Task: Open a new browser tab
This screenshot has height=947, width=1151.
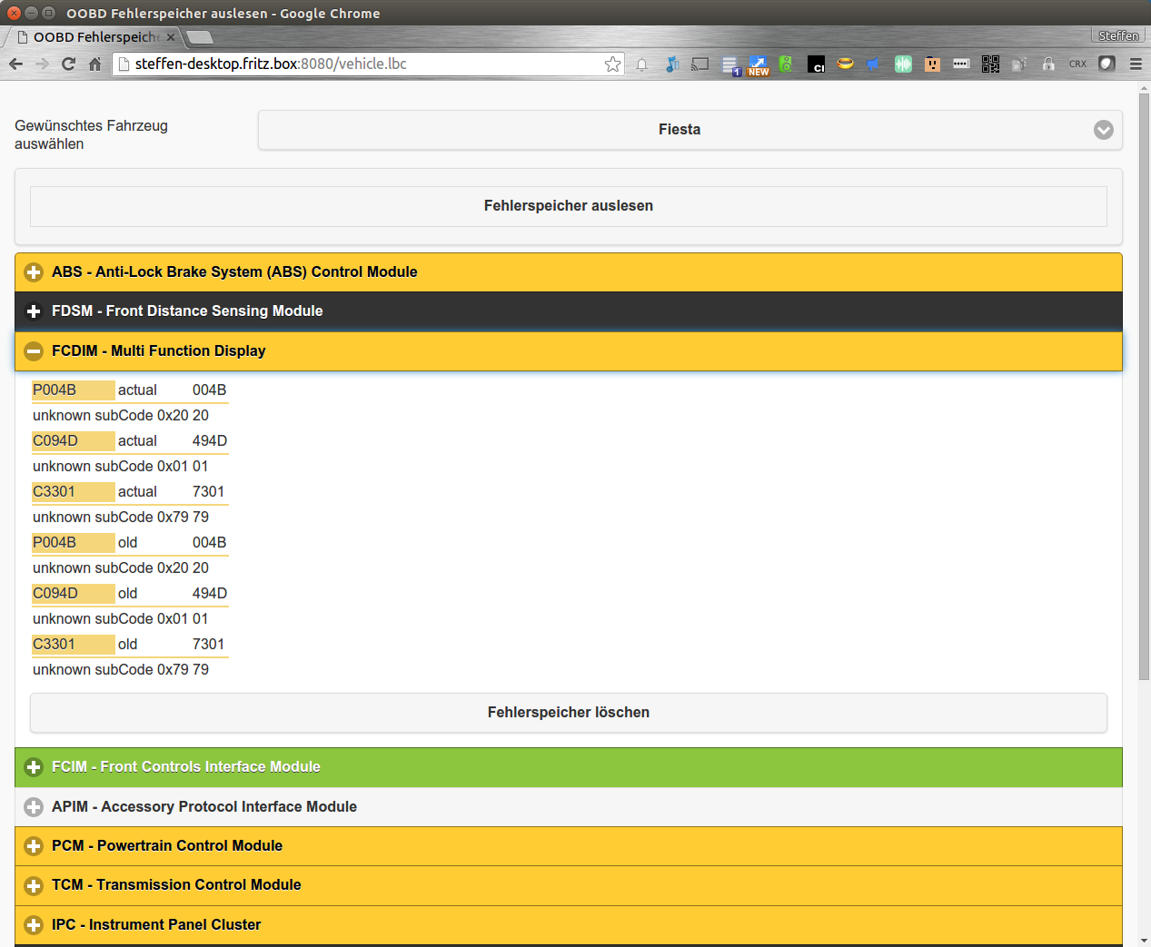Action: 200,37
